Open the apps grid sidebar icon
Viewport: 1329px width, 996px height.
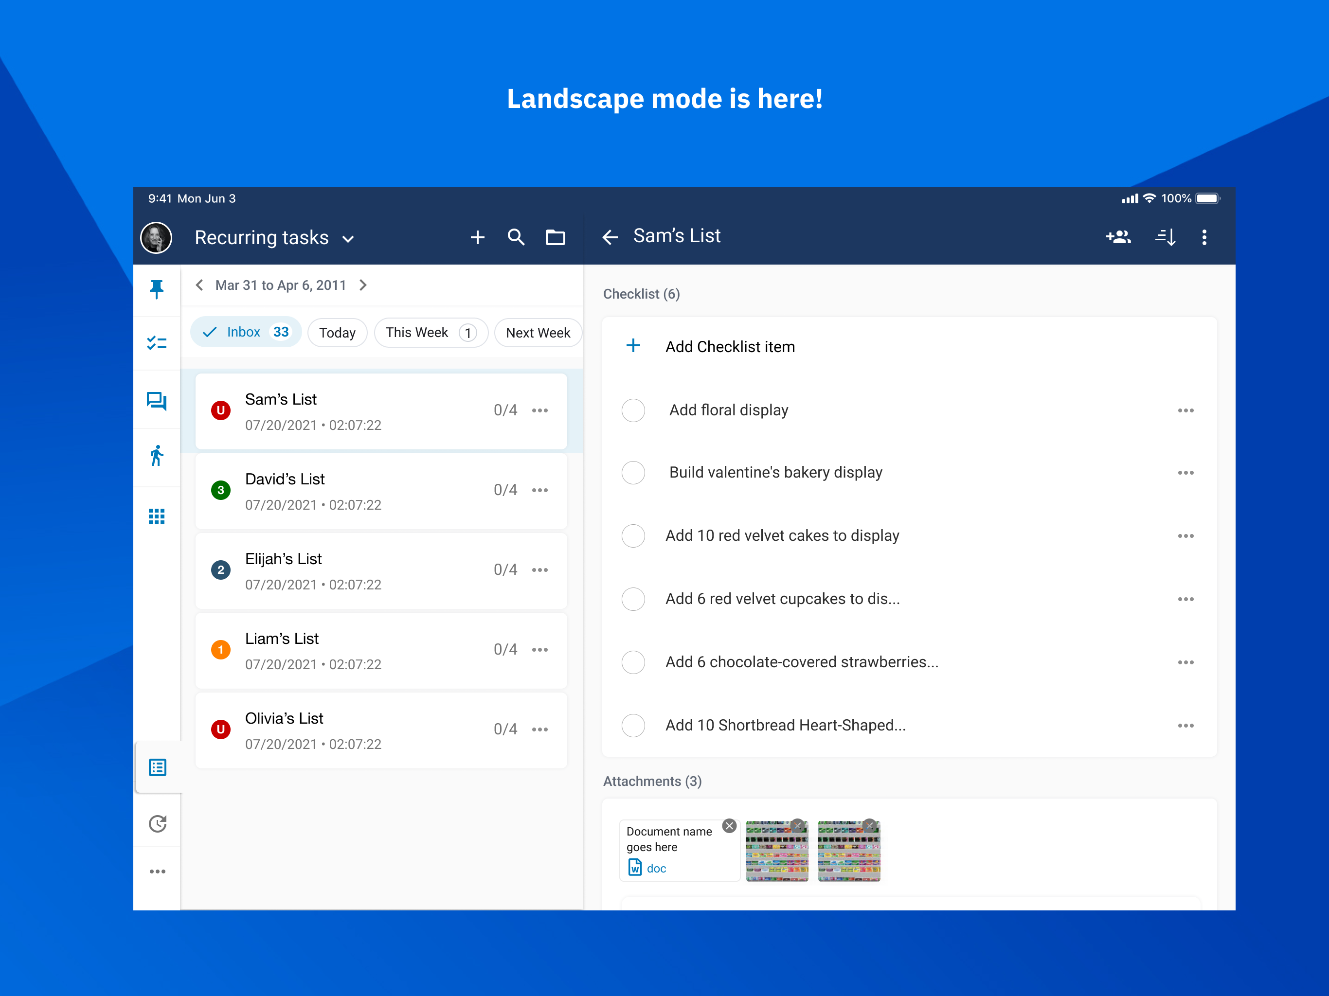point(157,516)
